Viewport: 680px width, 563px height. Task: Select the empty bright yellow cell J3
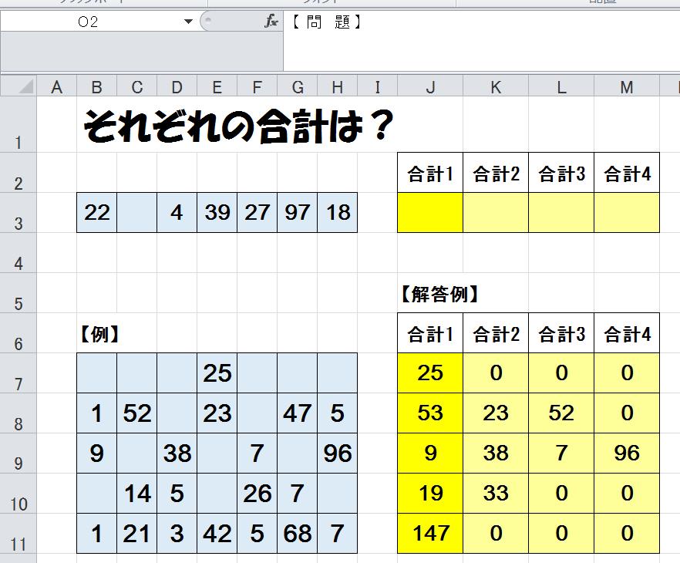pos(430,213)
